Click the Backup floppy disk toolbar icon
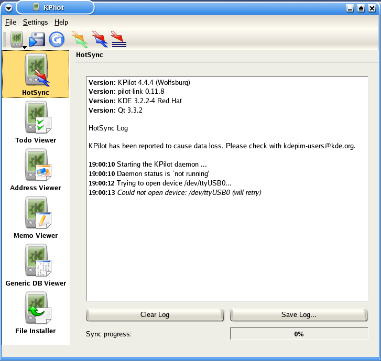 pos(37,39)
